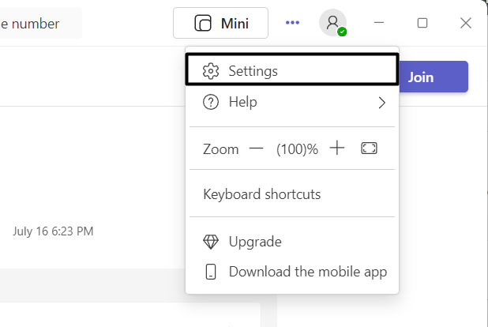This screenshot has height=327, width=488.
Task: Maximize the application window
Action: [x=422, y=23]
